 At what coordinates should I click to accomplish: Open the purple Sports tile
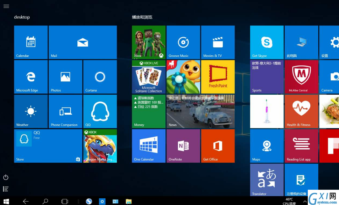[x=267, y=77]
